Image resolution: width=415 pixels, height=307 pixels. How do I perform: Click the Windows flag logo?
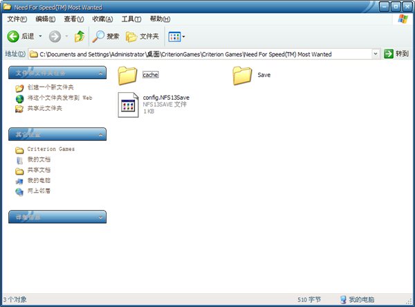coord(403,19)
